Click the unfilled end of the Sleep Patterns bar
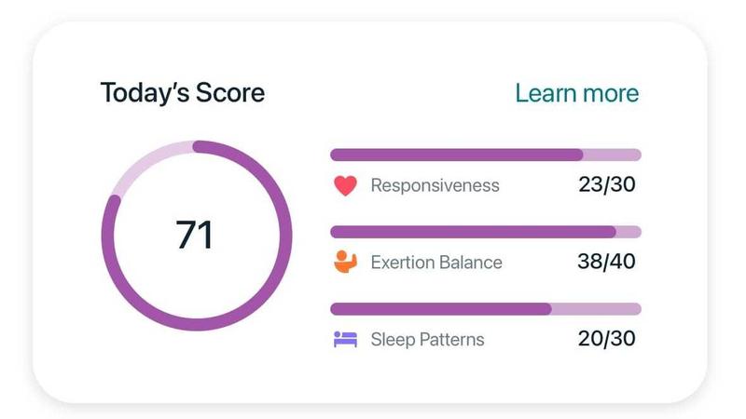Image resolution: width=746 pixels, height=419 pixels. [x=597, y=309]
